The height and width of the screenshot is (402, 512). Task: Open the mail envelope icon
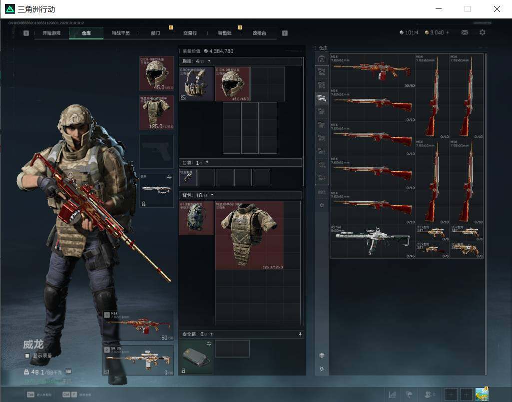point(465,32)
